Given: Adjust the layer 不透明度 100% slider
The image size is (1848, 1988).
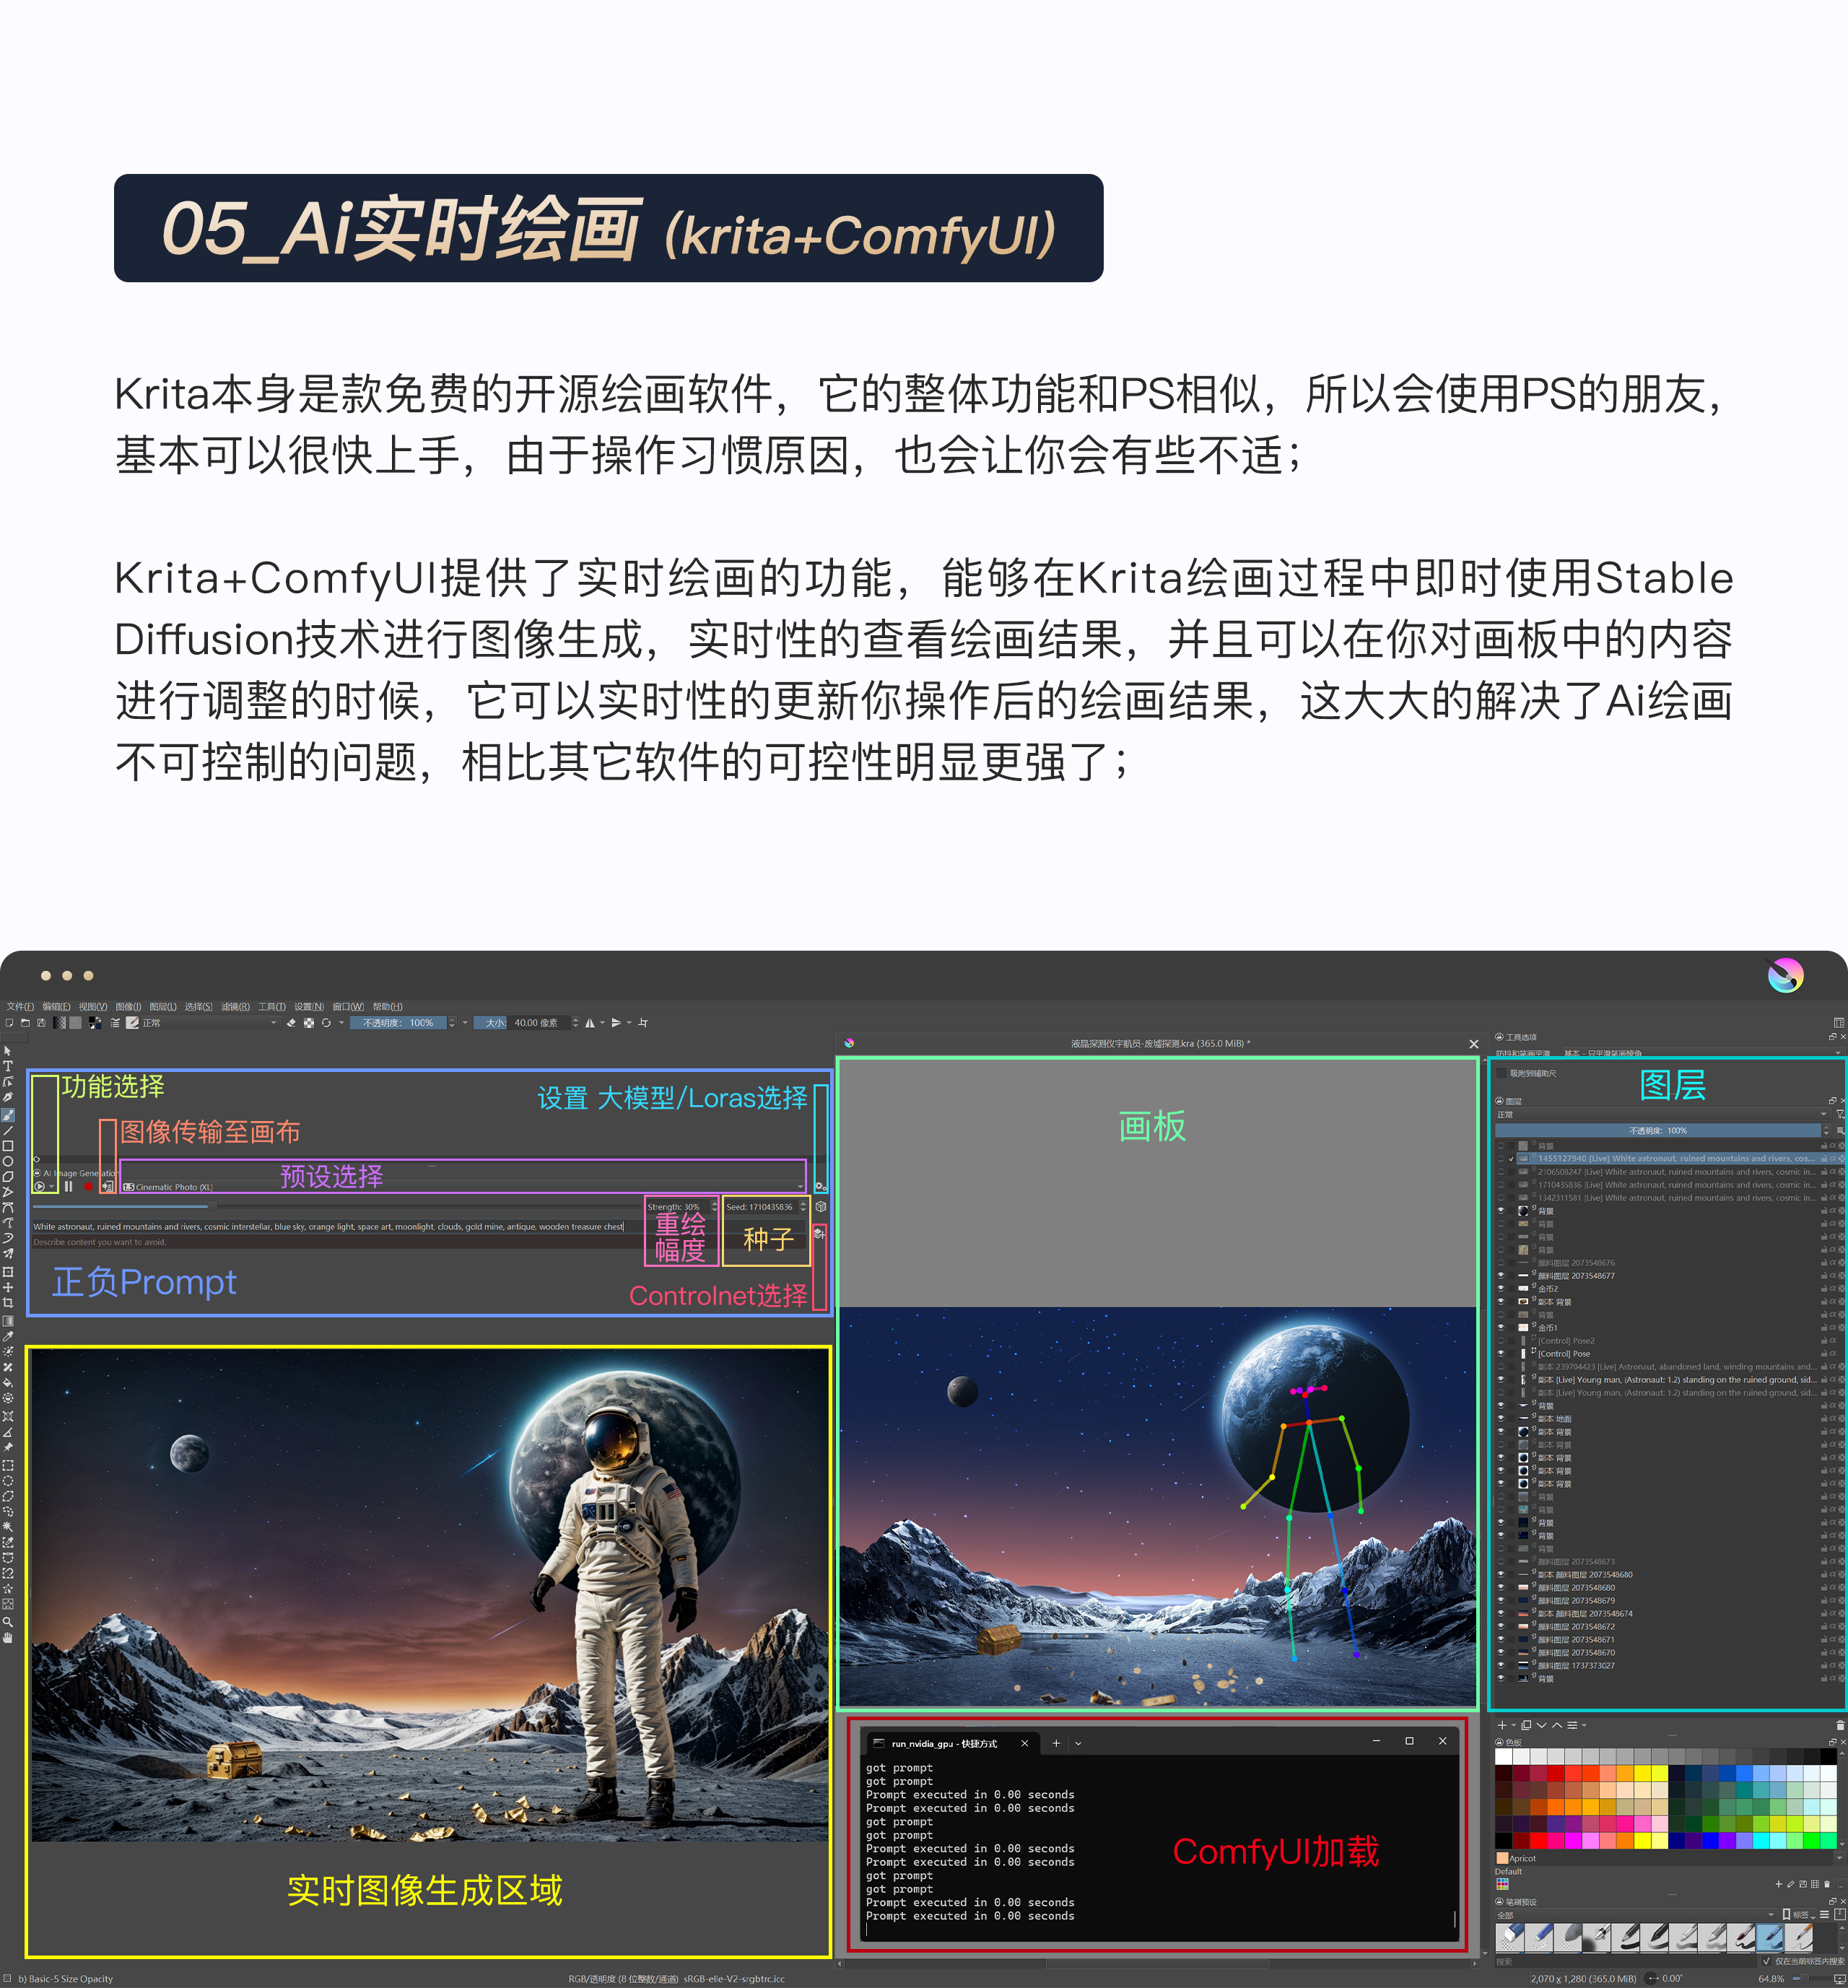Looking at the screenshot, I should [x=1658, y=1131].
